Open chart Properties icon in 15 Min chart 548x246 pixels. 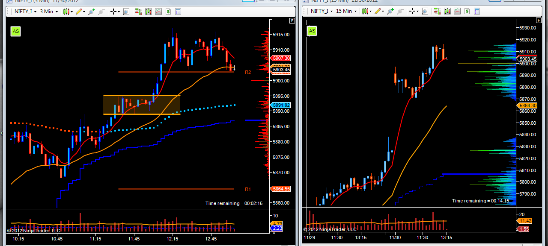click(x=477, y=11)
